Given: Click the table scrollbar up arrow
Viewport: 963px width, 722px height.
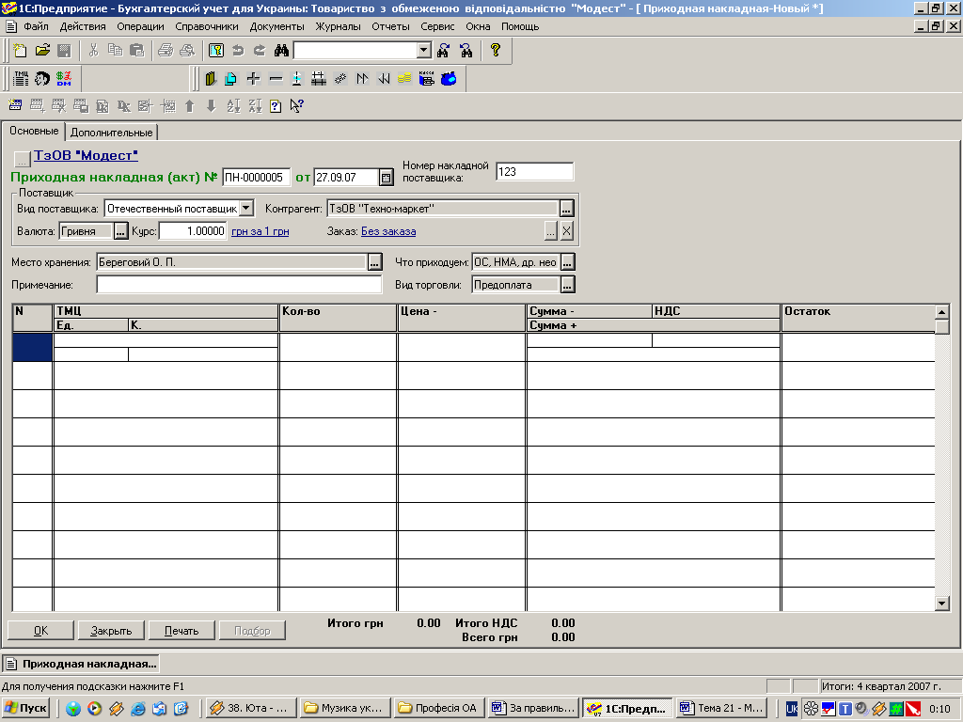Looking at the screenshot, I should (x=941, y=312).
